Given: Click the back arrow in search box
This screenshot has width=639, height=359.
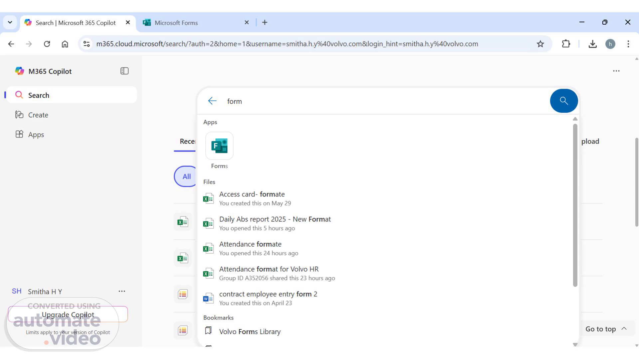Looking at the screenshot, I should pyautogui.click(x=212, y=101).
